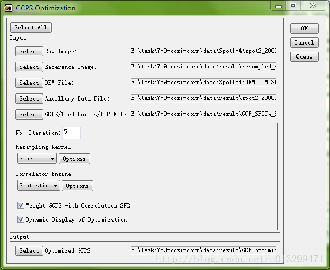Cancel the GCPS Optimization dialog
330x270 pixels.
coord(304,43)
